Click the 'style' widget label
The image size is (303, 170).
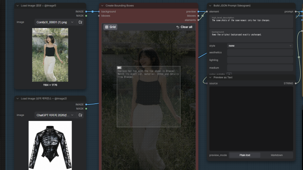coord(212,46)
